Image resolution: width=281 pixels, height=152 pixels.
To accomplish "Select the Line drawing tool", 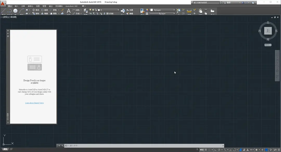I will [3, 11].
